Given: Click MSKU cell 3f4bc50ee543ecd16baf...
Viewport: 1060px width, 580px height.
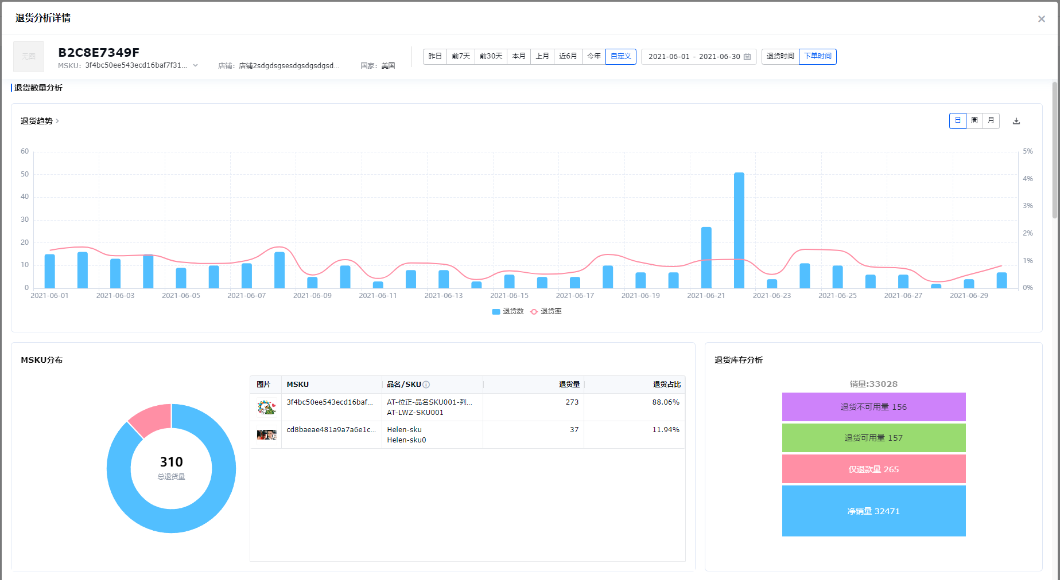Looking at the screenshot, I should [x=329, y=402].
